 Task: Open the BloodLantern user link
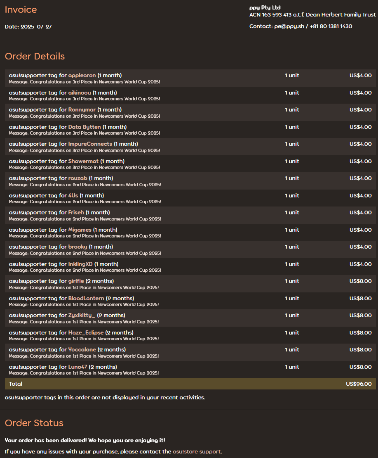click(86, 298)
